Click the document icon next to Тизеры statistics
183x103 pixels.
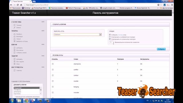tap(15, 25)
